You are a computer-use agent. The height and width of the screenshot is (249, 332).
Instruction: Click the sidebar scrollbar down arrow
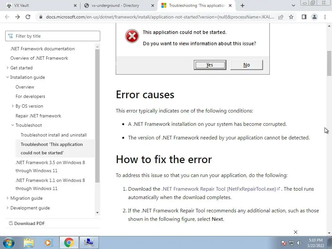[97, 213]
